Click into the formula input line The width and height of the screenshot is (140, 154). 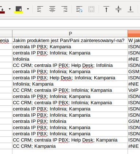coord(70,23)
